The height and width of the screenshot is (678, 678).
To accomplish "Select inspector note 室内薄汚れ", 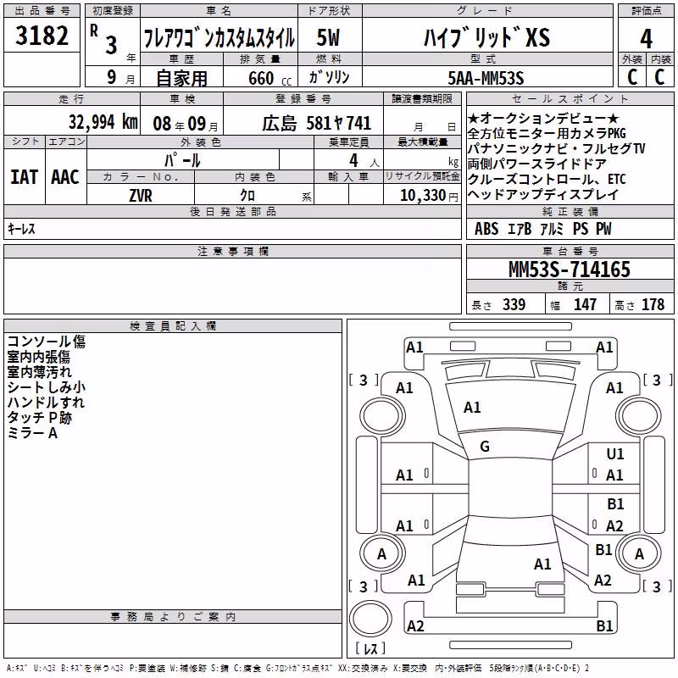I will 39,372.
